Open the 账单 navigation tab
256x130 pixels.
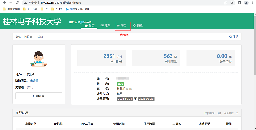(x=106, y=26)
